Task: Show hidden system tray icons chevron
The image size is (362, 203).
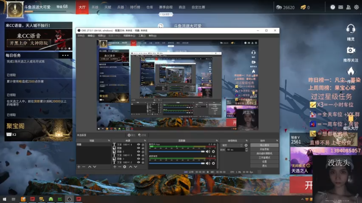Action: tap(302, 199)
